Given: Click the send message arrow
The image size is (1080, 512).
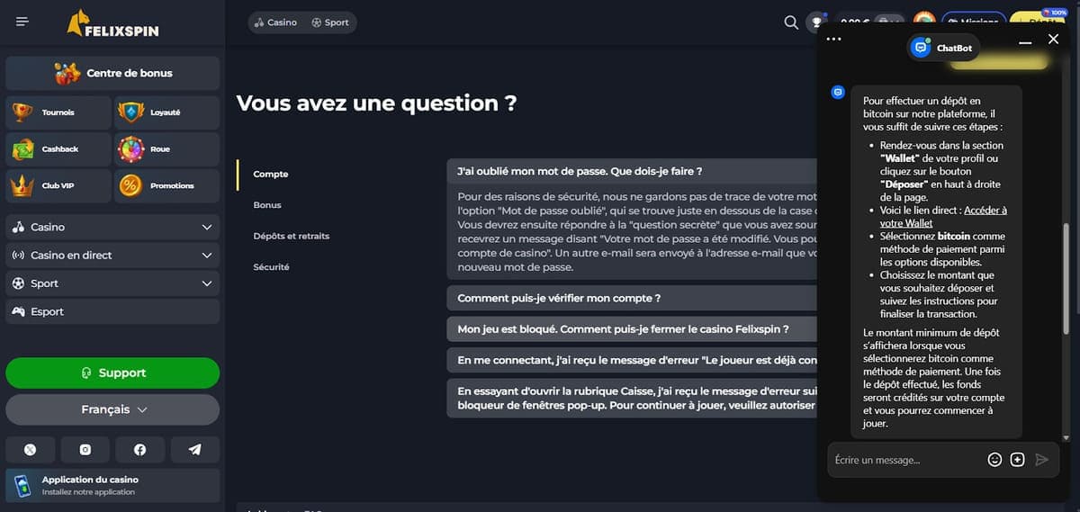Looking at the screenshot, I should [1042, 460].
